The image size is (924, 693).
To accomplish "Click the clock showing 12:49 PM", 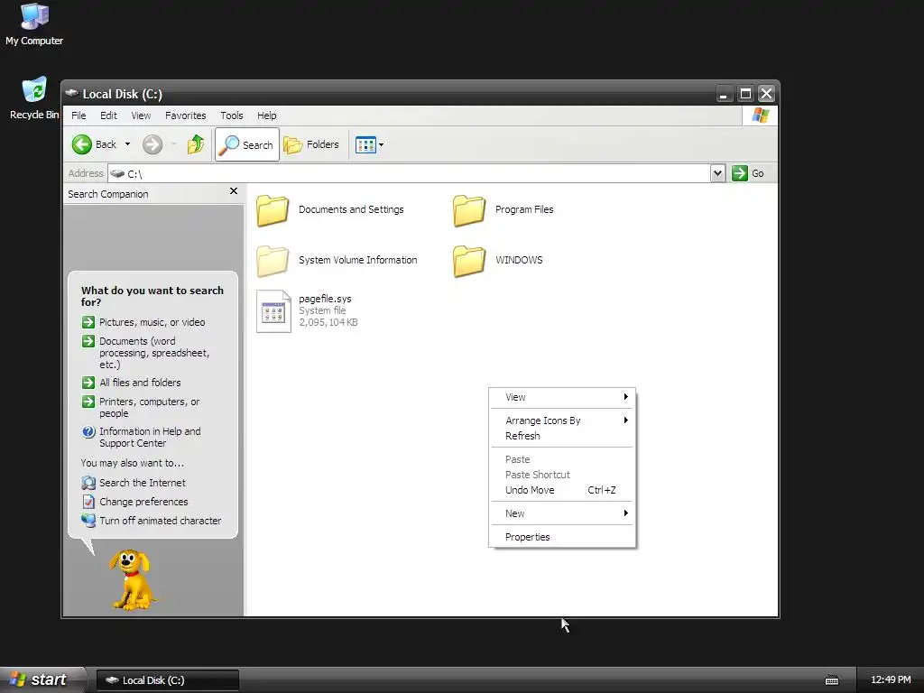I will pyautogui.click(x=891, y=680).
